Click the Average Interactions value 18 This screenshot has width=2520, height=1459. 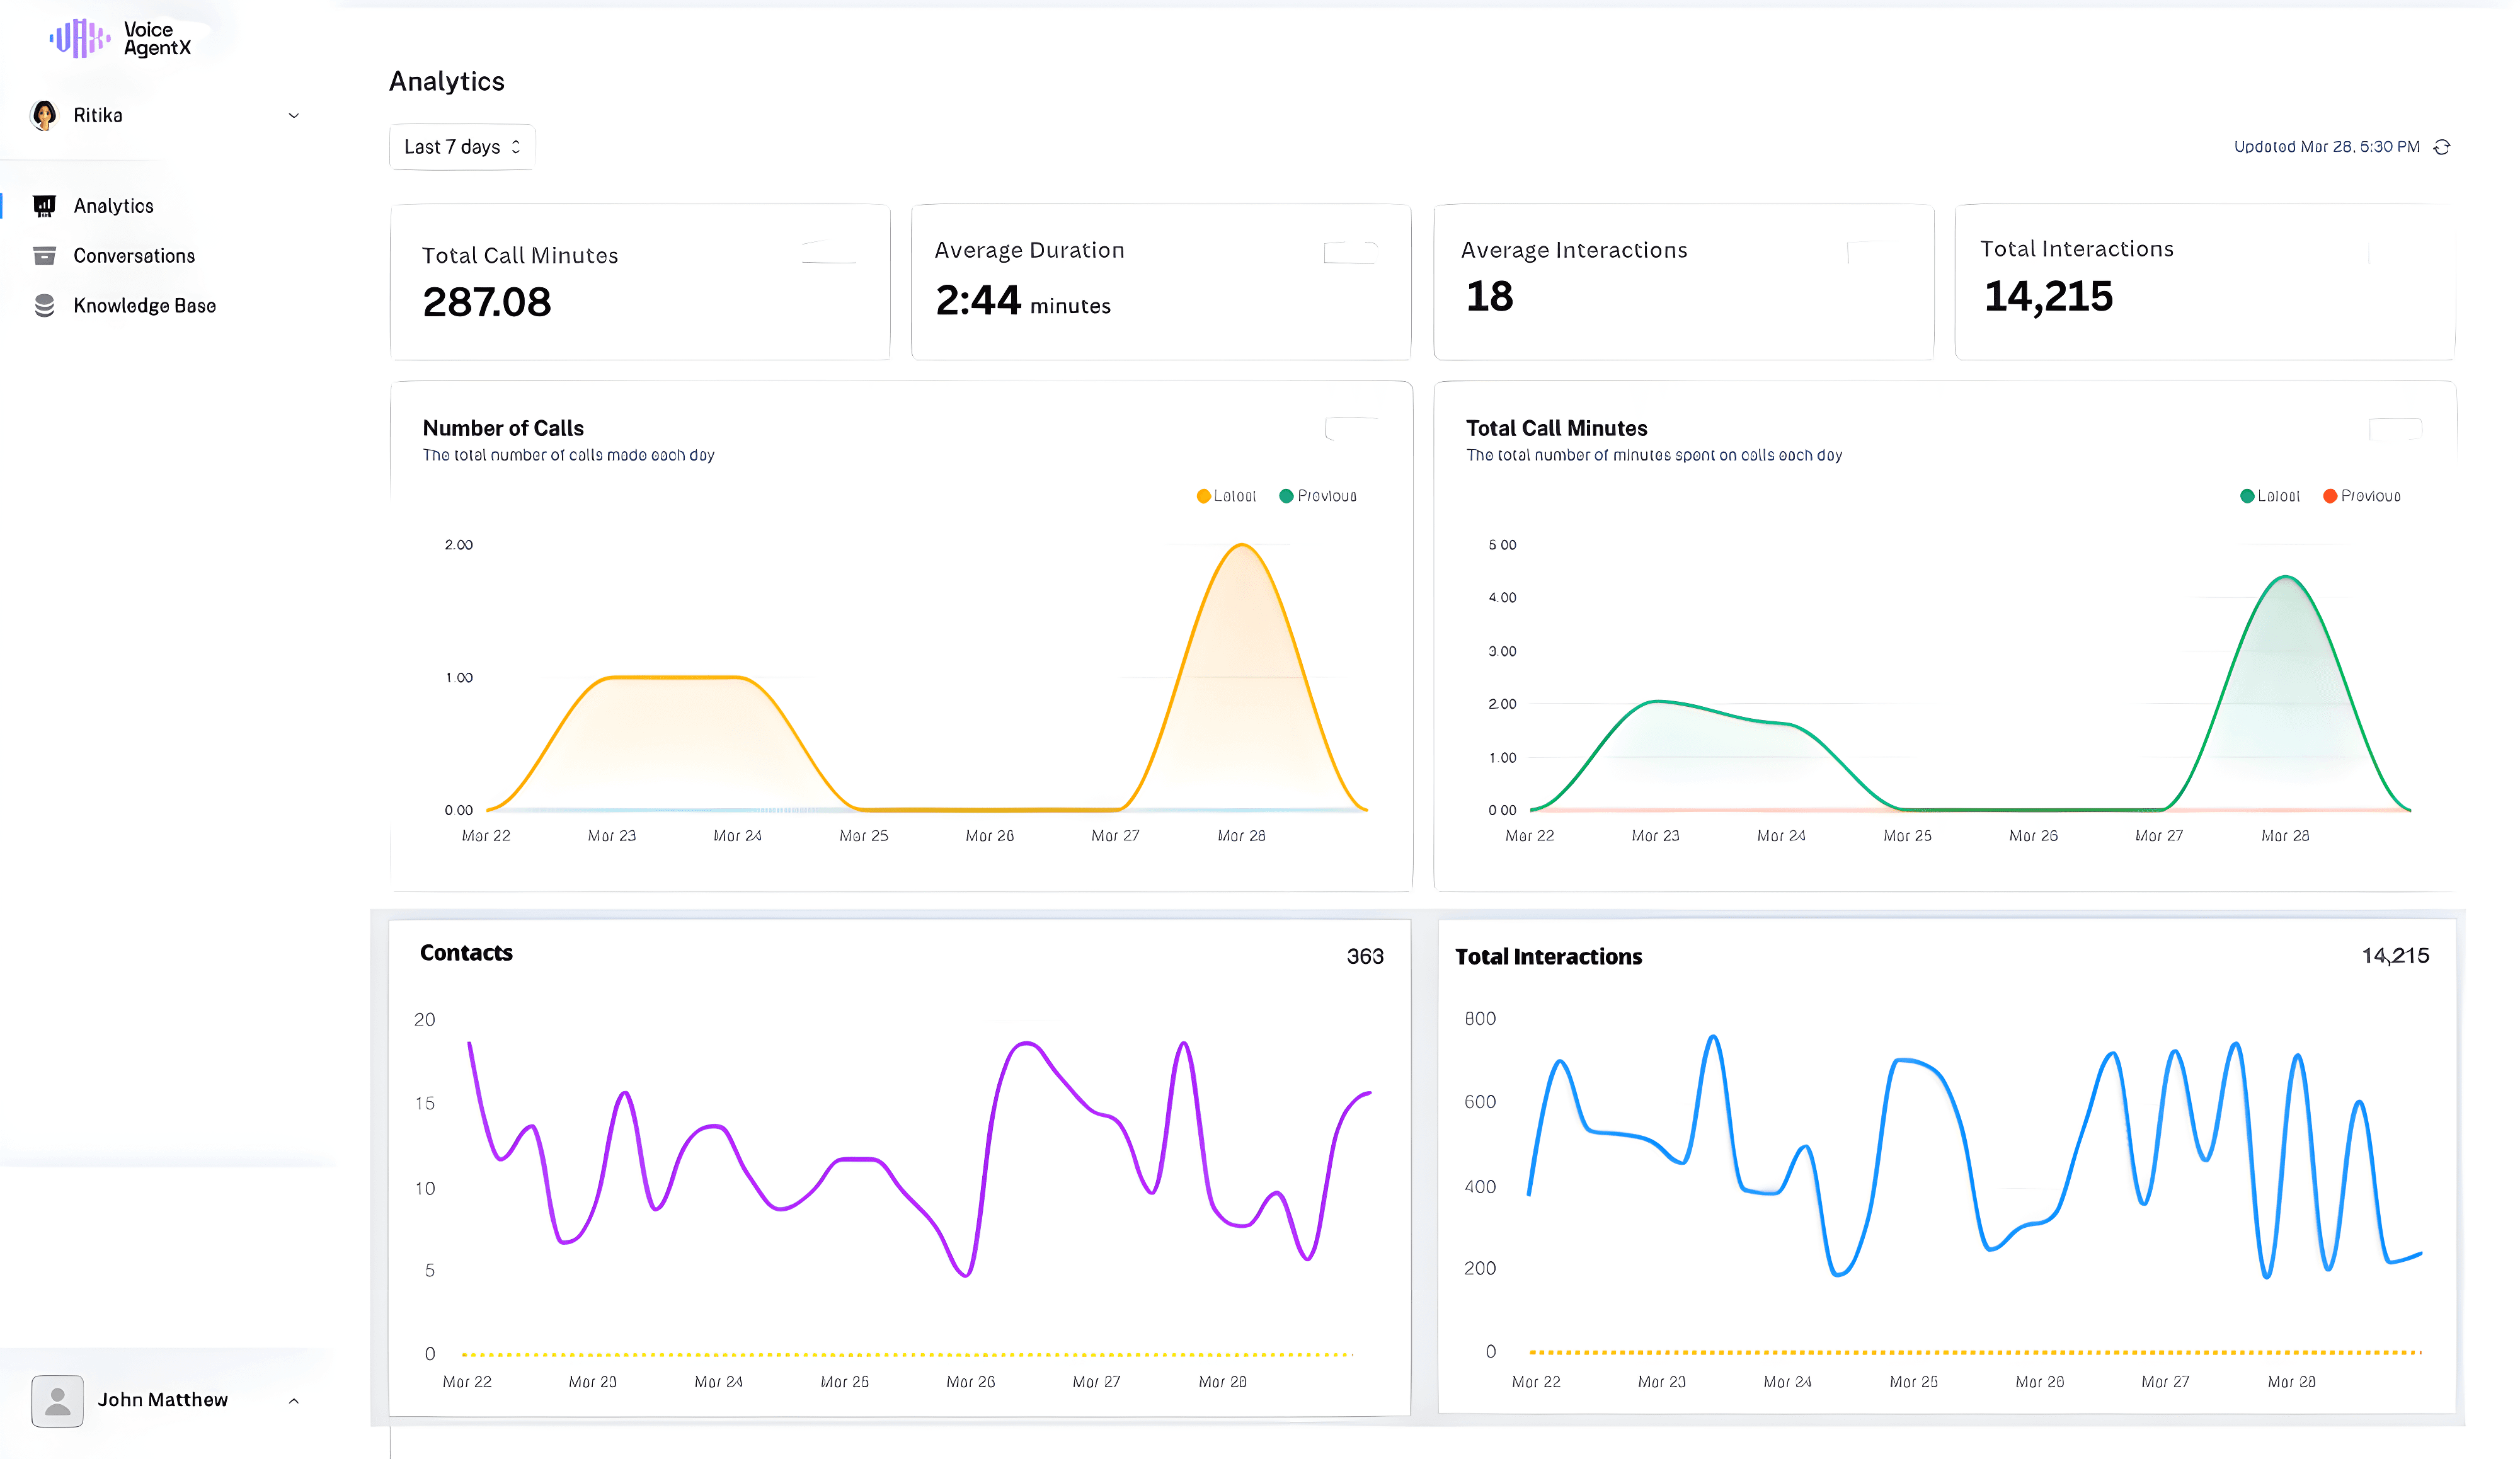click(x=1489, y=296)
